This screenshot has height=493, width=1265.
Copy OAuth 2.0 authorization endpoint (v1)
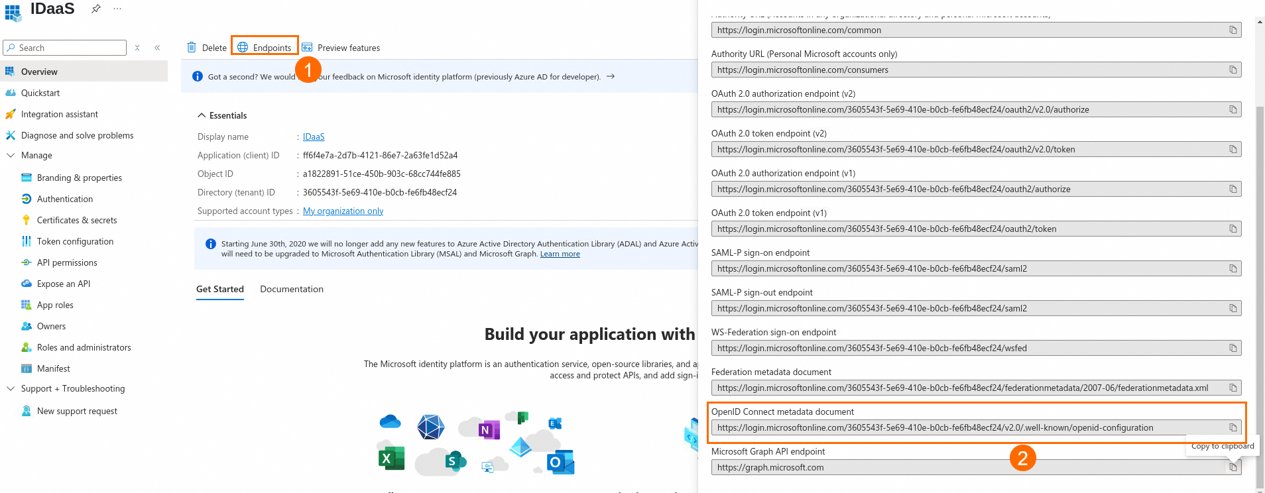point(1233,189)
